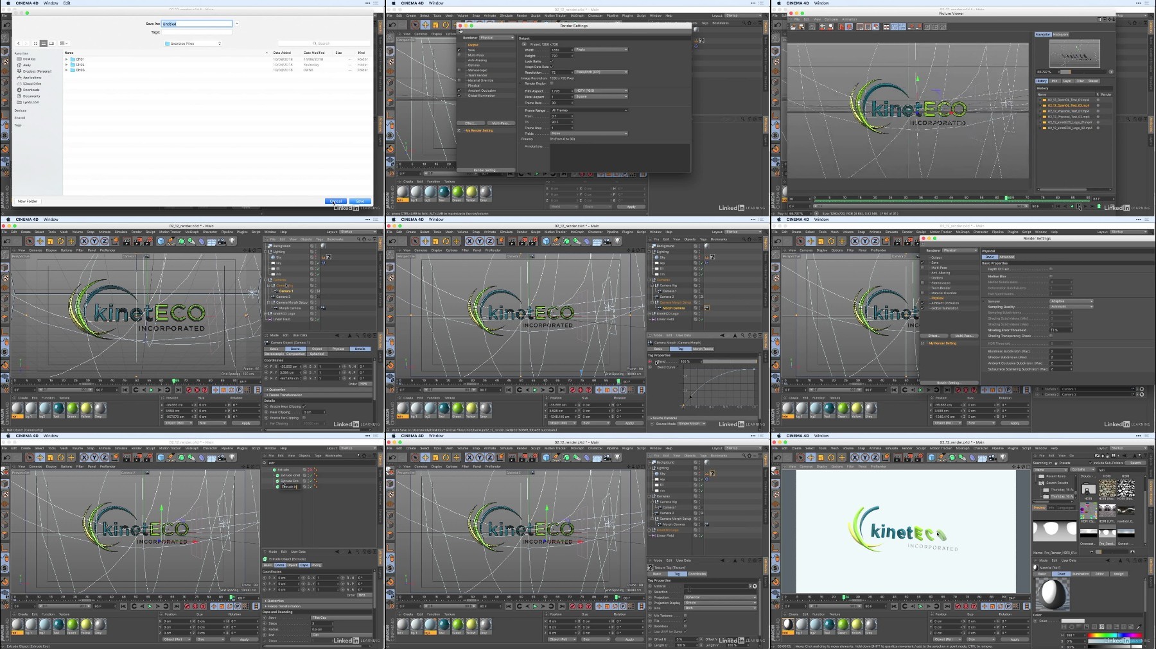Open the Fields None dropdown
The height and width of the screenshot is (649, 1156).
tap(589, 134)
